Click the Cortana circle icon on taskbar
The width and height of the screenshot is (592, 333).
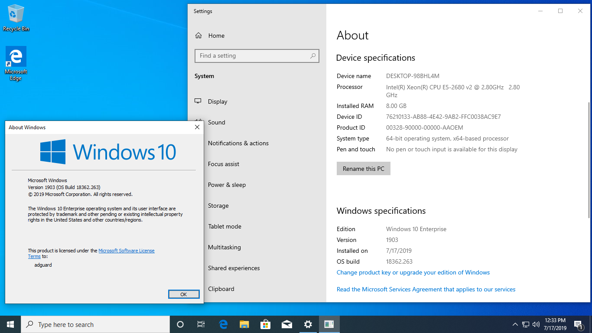click(180, 324)
